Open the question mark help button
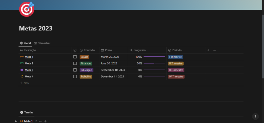This screenshot has width=264, height=123. [x=255, y=116]
